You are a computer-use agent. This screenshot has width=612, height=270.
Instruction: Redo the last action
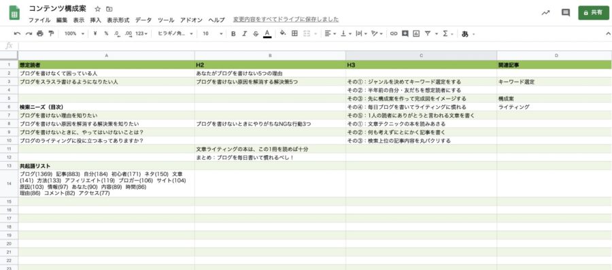[x=29, y=34]
